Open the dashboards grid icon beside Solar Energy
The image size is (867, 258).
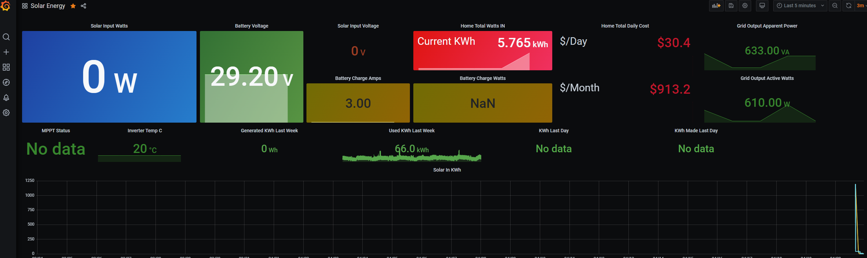tap(25, 6)
